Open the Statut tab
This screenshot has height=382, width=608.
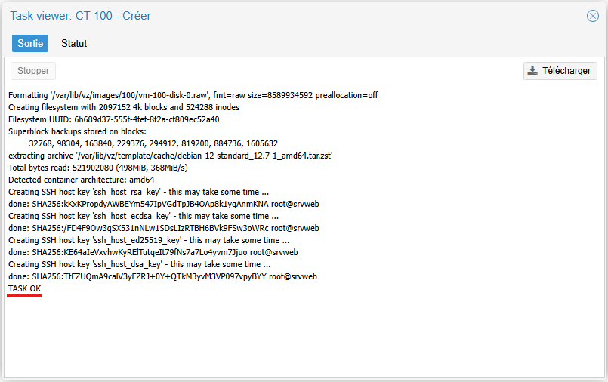(74, 43)
